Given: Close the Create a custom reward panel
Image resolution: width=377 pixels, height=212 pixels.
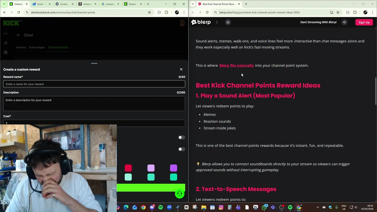Looking at the screenshot, I should pyautogui.click(x=181, y=69).
